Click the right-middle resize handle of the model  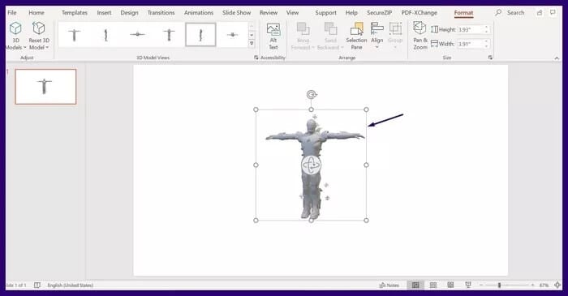(366, 165)
